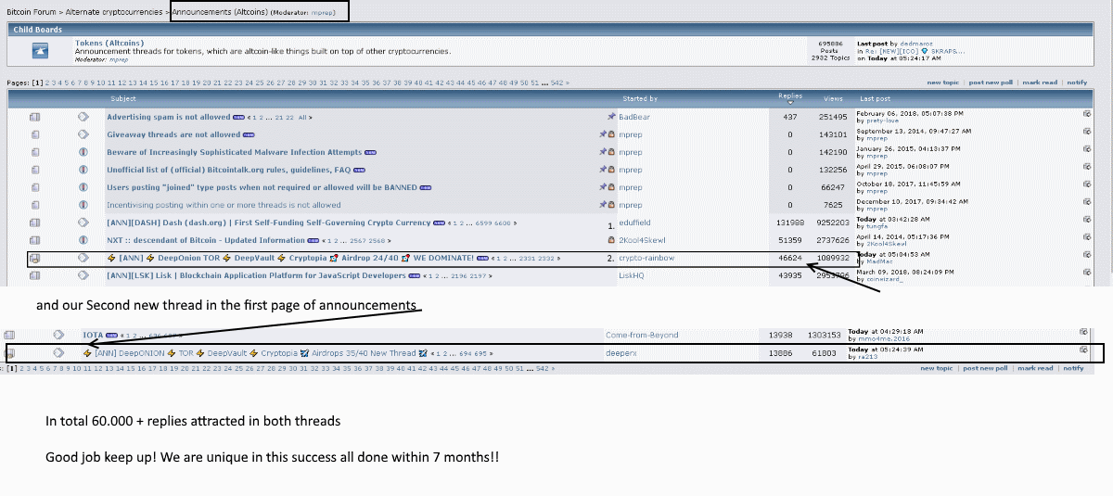Sort threads by Started by column

[640, 98]
